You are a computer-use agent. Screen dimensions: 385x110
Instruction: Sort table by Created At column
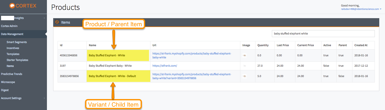point(361,45)
